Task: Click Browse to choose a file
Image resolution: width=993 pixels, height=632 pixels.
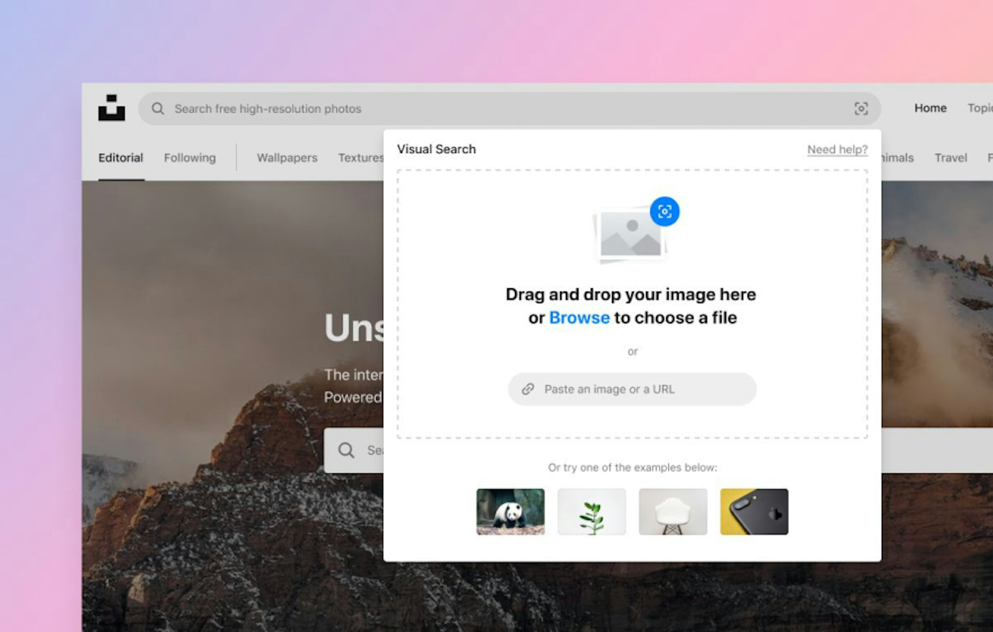Action: point(579,317)
